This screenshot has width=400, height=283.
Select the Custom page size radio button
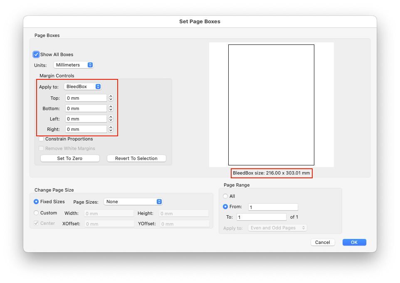(x=37, y=213)
